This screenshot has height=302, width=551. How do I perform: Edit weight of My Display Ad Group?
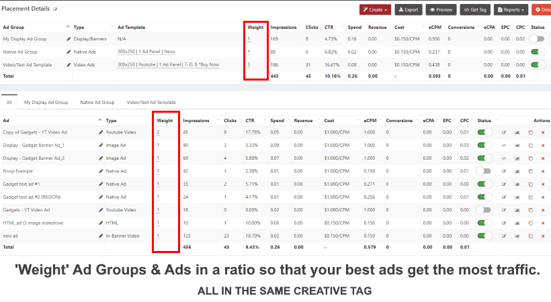(x=249, y=39)
